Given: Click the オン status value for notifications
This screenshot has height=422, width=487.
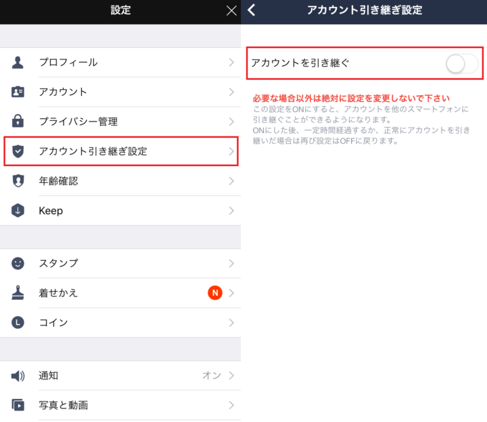Looking at the screenshot, I should tap(212, 375).
